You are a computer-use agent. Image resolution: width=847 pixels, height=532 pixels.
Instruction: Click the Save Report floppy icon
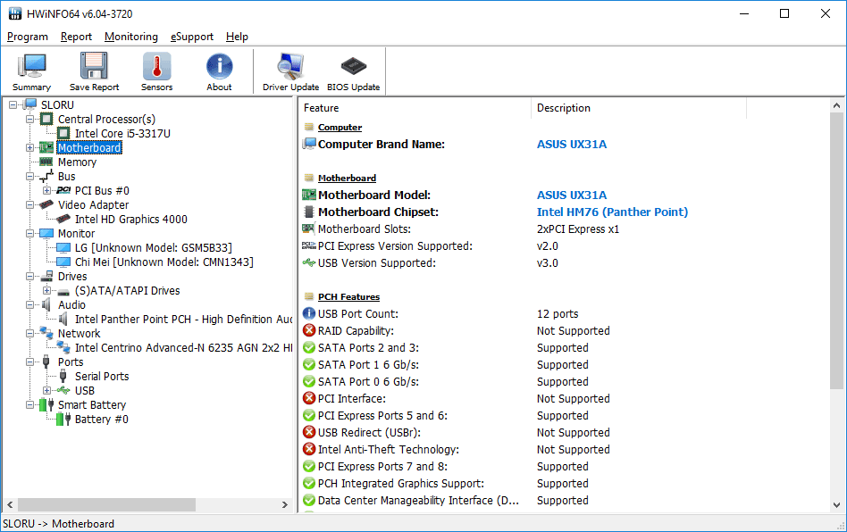(x=94, y=71)
